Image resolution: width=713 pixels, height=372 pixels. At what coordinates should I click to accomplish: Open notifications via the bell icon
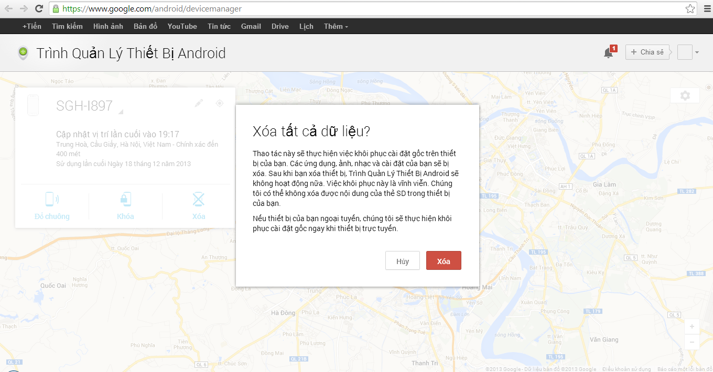(x=608, y=52)
